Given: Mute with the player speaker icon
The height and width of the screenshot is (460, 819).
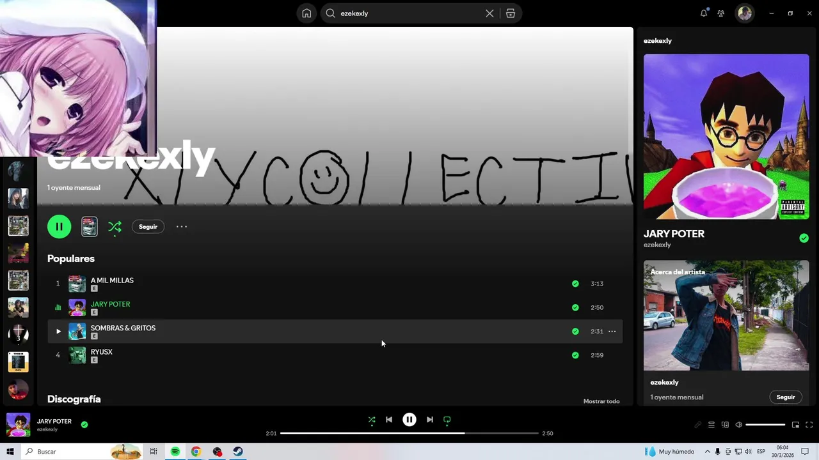Looking at the screenshot, I should [738, 425].
